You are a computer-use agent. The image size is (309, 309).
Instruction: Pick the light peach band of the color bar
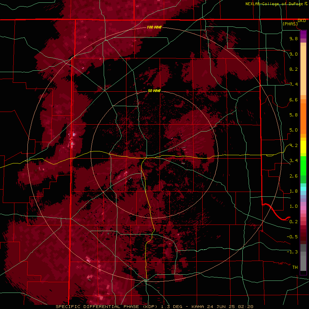click(x=303, y=70)
